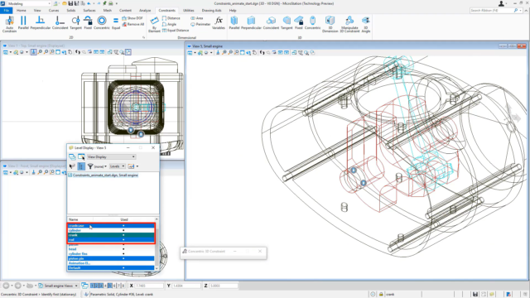
Task: Toggle the cylinder level display
Action: point(111,230)
